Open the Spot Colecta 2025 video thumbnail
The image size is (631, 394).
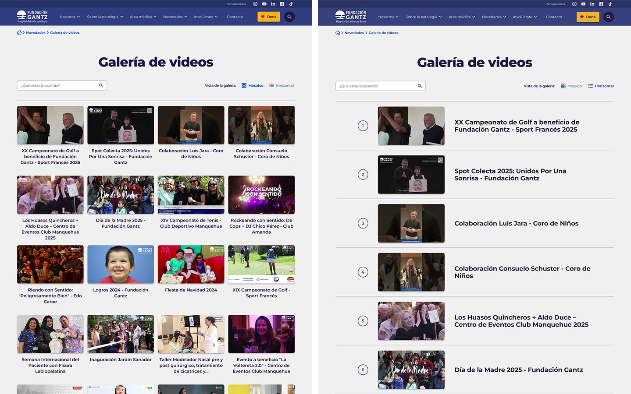click(120, 125)
